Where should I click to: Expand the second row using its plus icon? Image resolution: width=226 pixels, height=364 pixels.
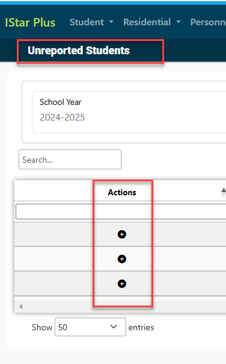[122, 259]
